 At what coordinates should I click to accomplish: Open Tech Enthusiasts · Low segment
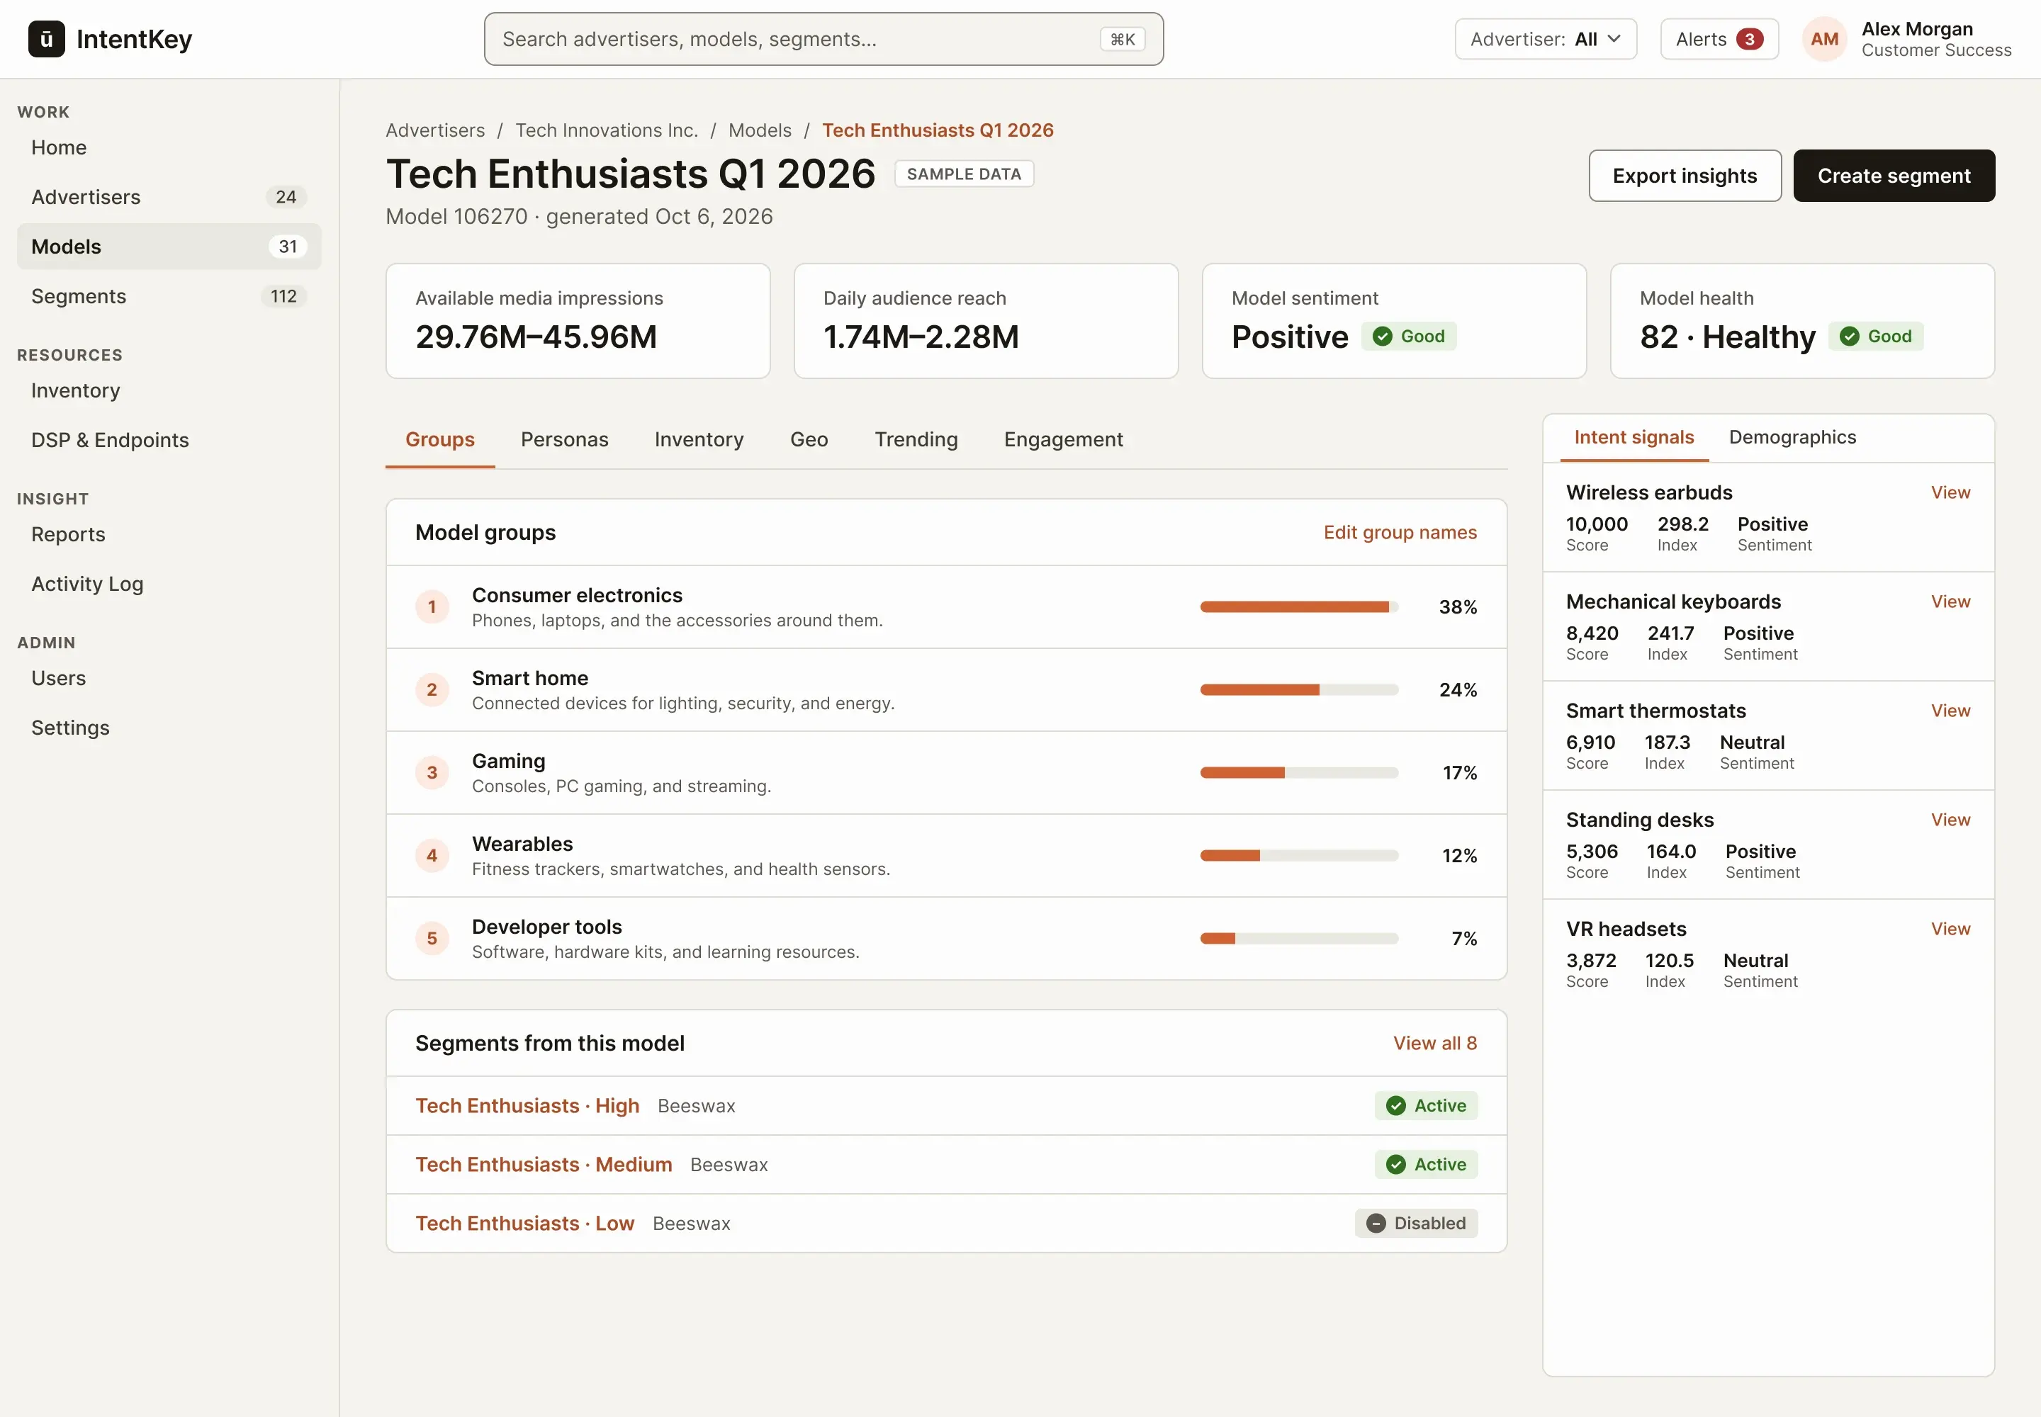pos(524,1224)
